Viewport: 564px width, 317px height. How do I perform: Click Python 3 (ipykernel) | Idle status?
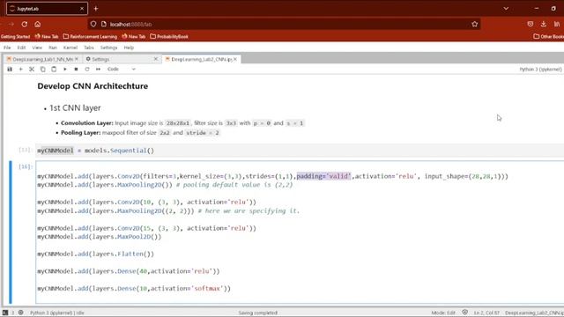(x=56, y=313)
